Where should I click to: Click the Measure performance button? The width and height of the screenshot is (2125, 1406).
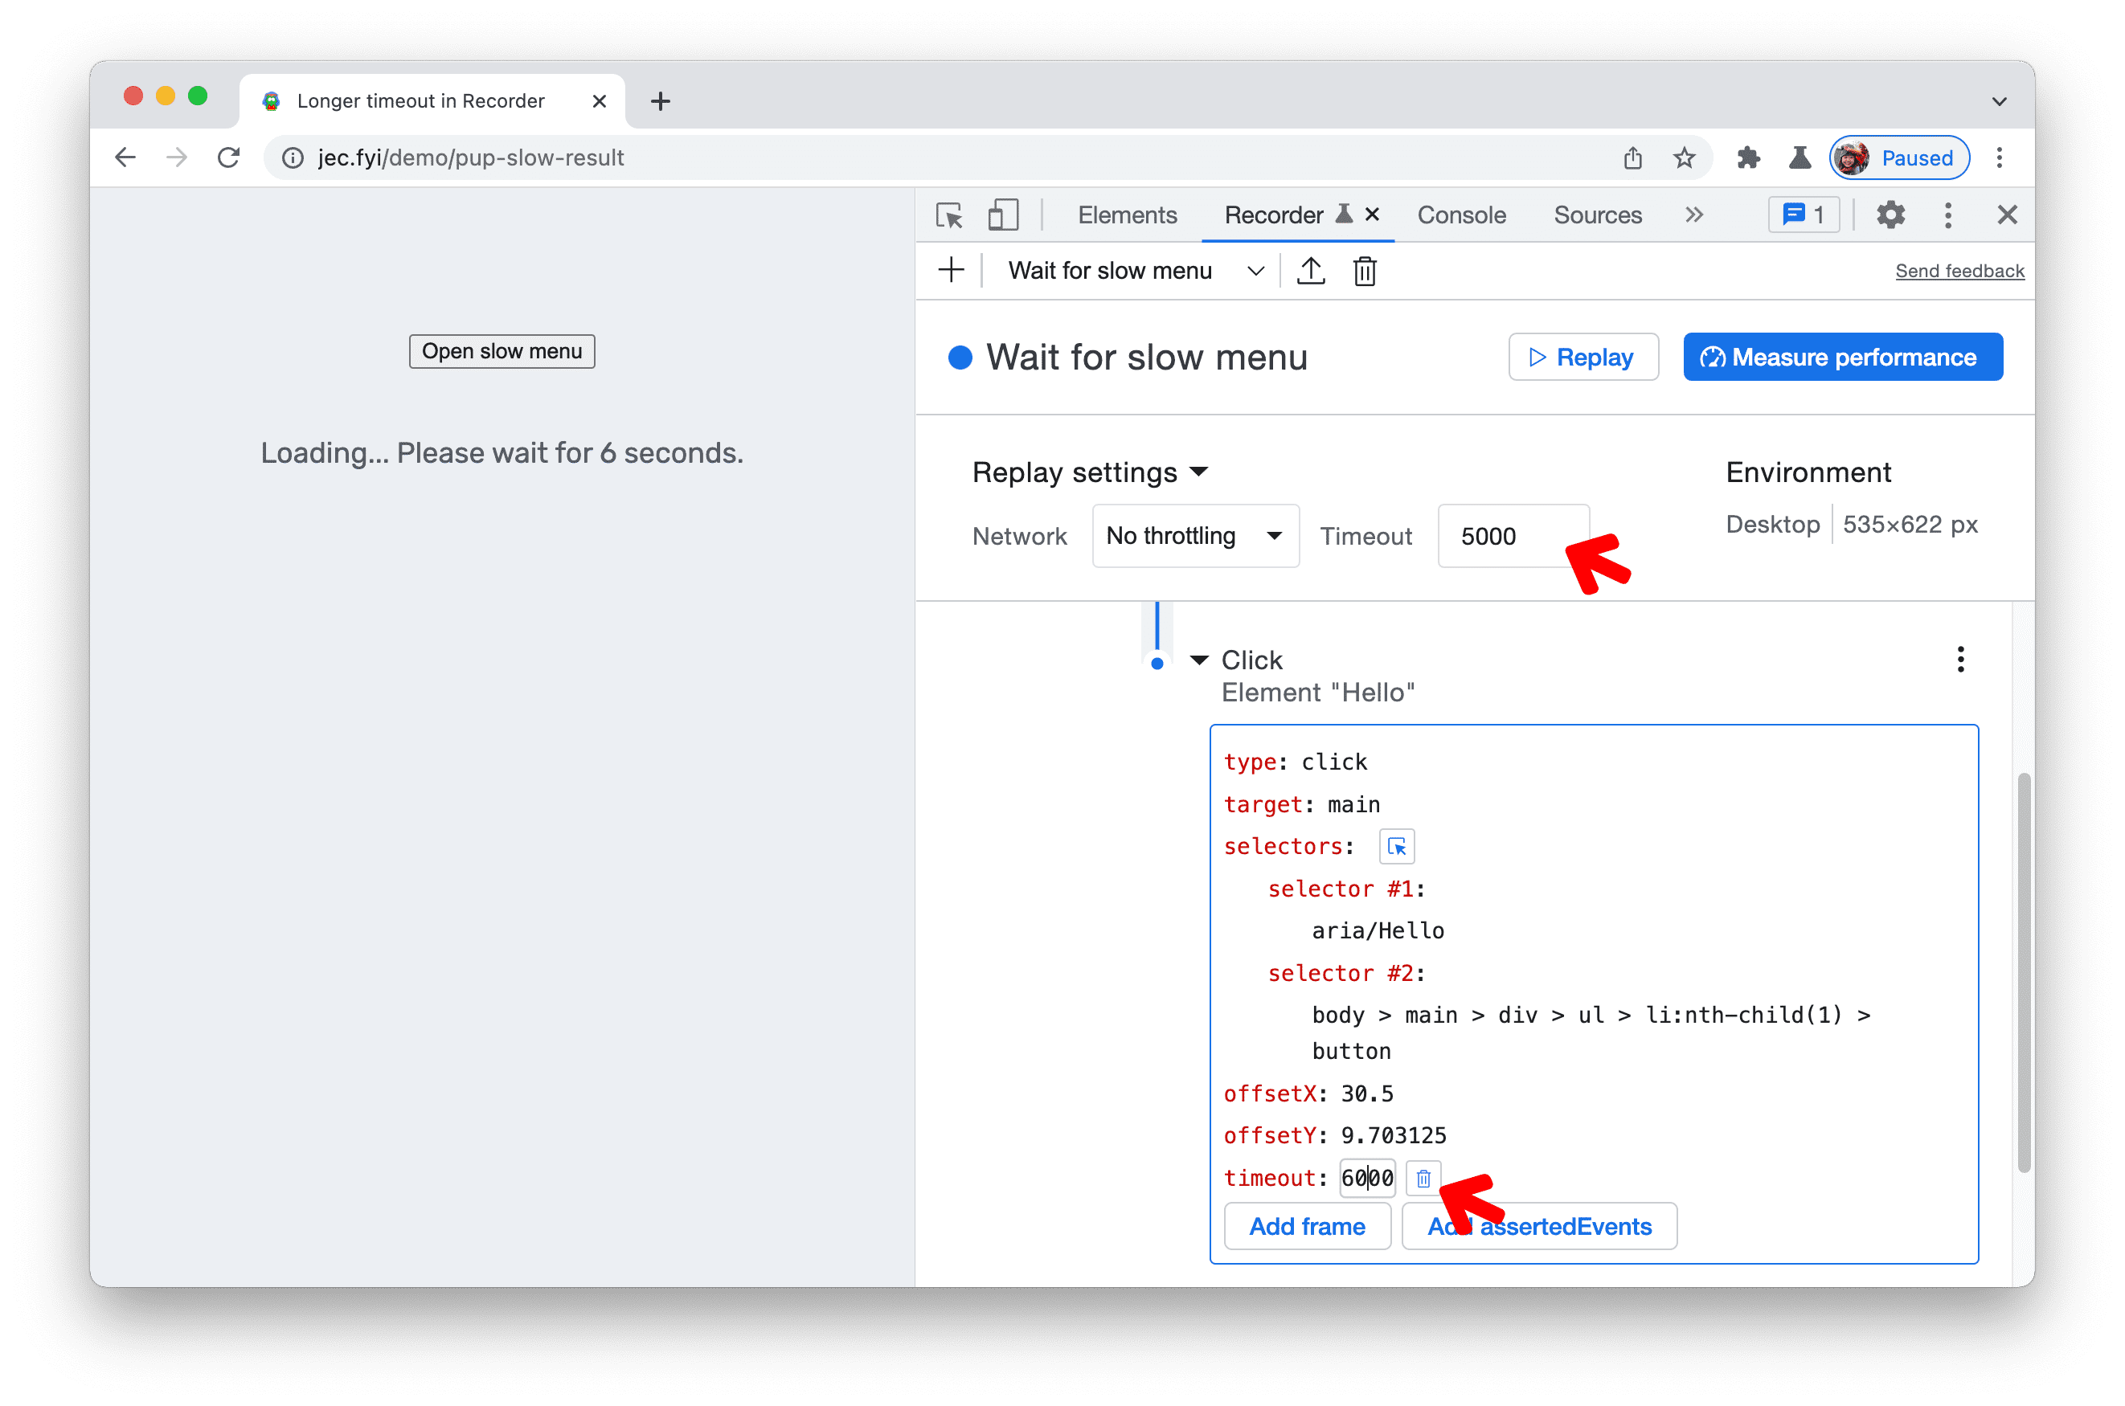pyautogui.click(x=1844, y=358)
